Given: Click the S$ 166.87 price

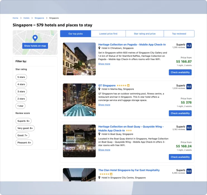Looking at the screenshot, I should (184, 62).
